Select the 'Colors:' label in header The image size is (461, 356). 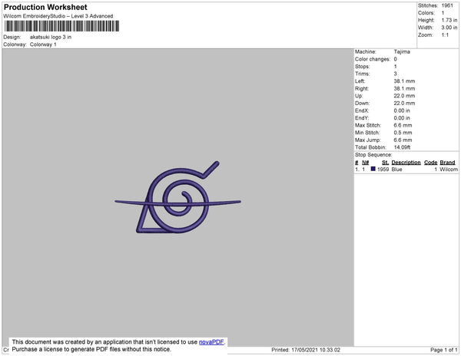[426, 13]
